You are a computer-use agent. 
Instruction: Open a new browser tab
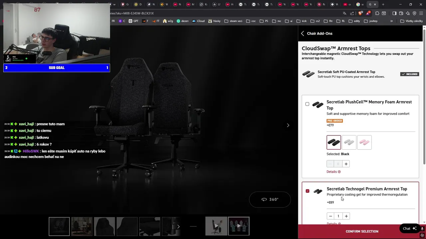383,4
